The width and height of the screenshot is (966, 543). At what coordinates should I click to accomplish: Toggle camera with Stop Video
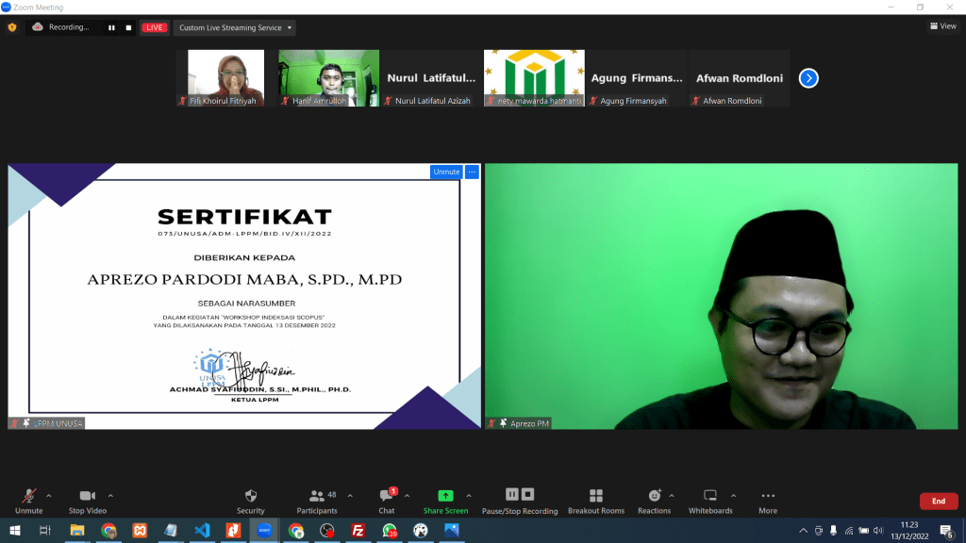click(x=87, y=501)
